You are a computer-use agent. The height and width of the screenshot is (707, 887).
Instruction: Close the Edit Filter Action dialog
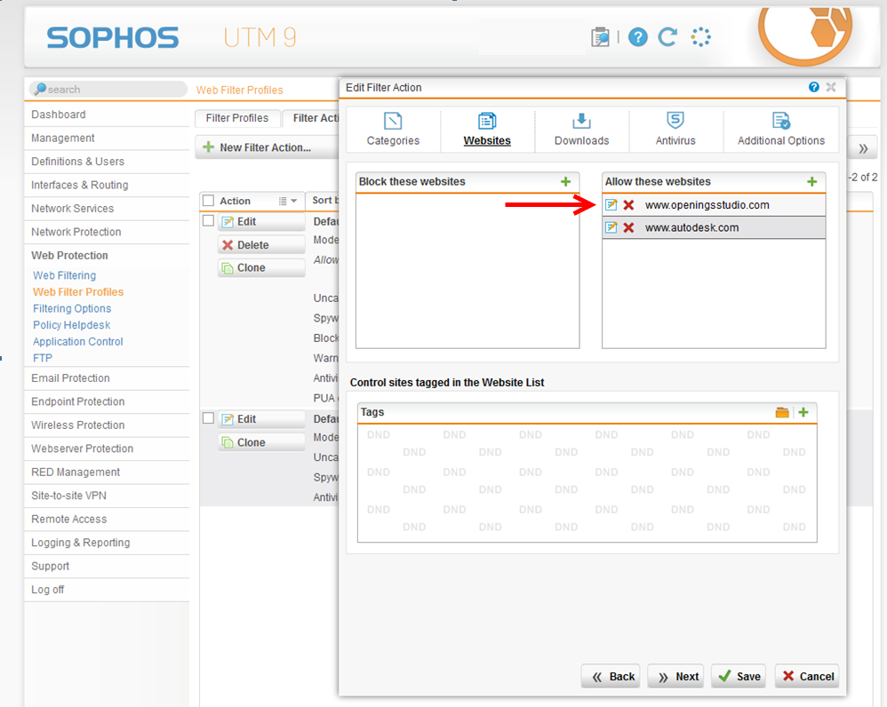(x=831, y=87)
